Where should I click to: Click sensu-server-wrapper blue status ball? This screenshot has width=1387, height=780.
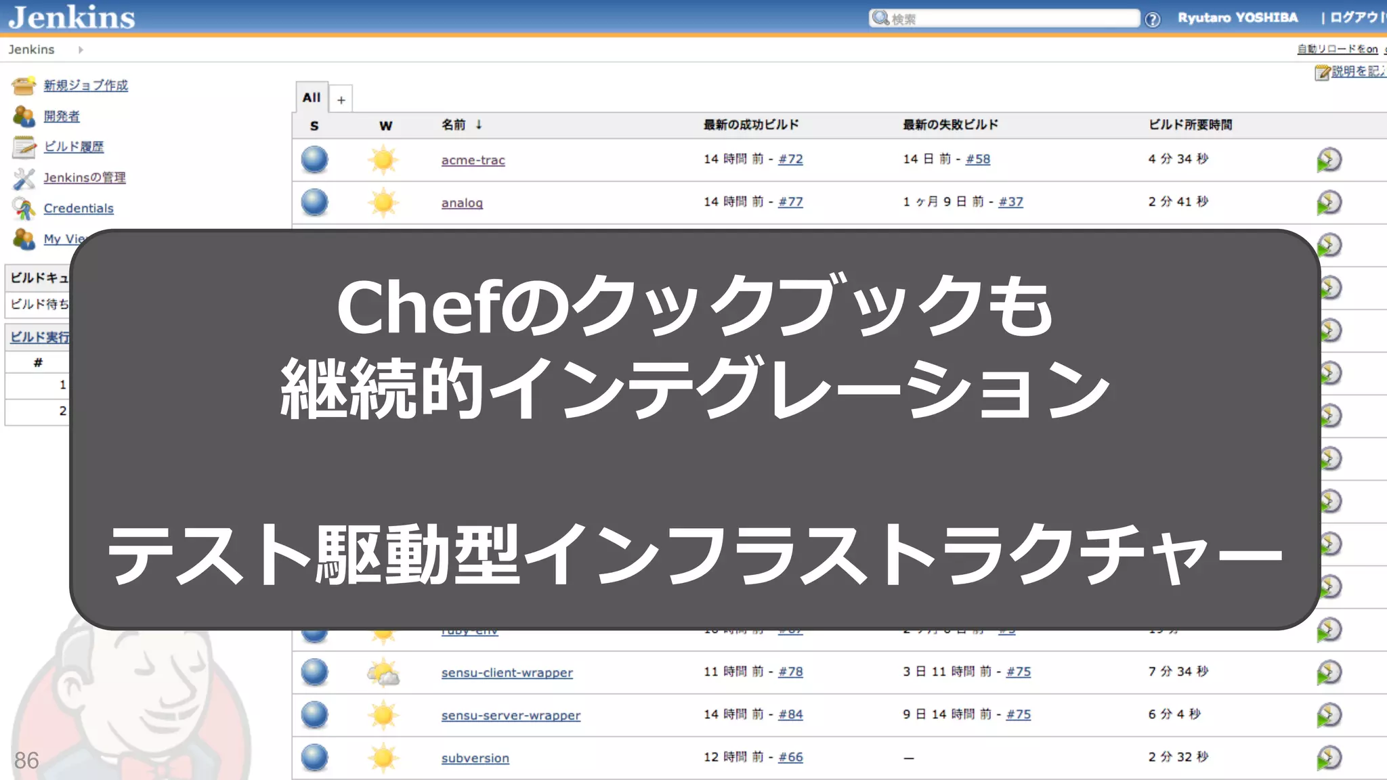314,715
